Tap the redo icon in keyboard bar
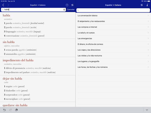The image size is (151, 113). coord(10,110)
